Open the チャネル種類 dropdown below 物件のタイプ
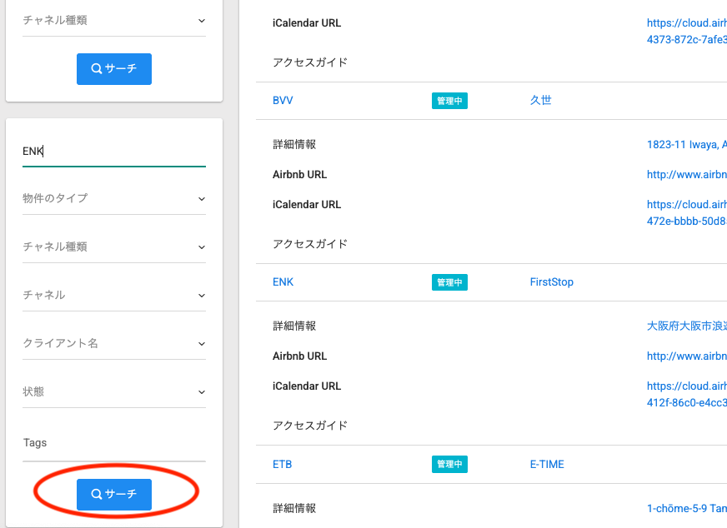 [x=113, y=247]
